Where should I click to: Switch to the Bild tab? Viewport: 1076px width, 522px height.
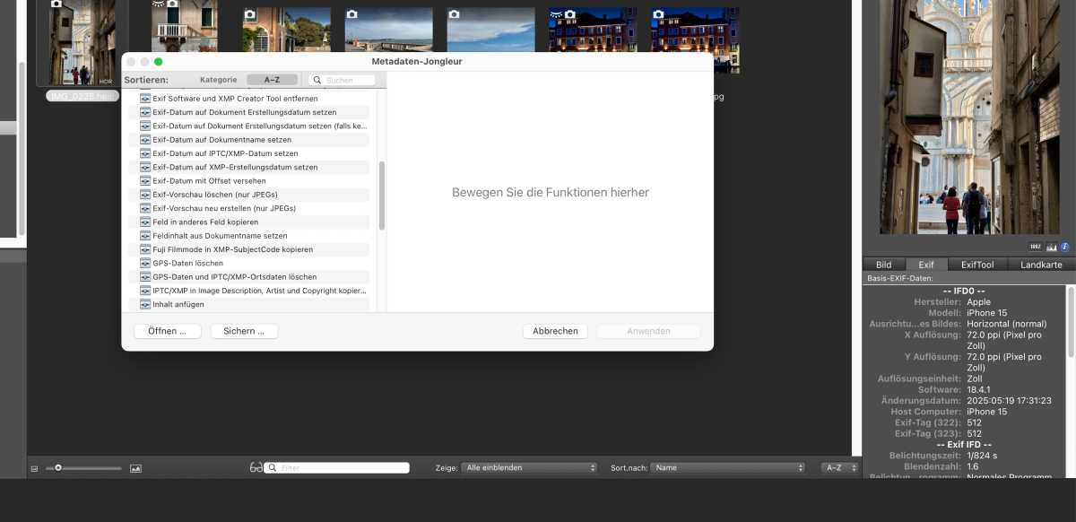[884, 265]
